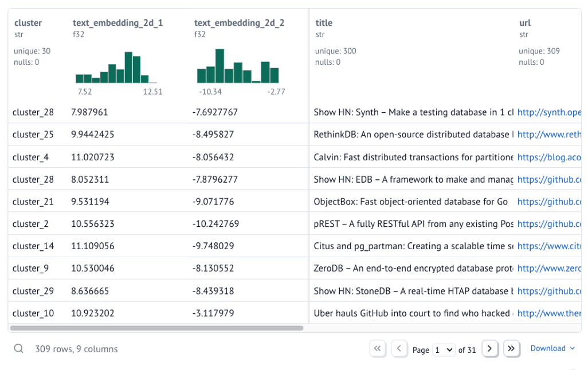Viewport: 588px width, 370px height.
Task: Click the RethinkDB title cell
Action: 414,135
